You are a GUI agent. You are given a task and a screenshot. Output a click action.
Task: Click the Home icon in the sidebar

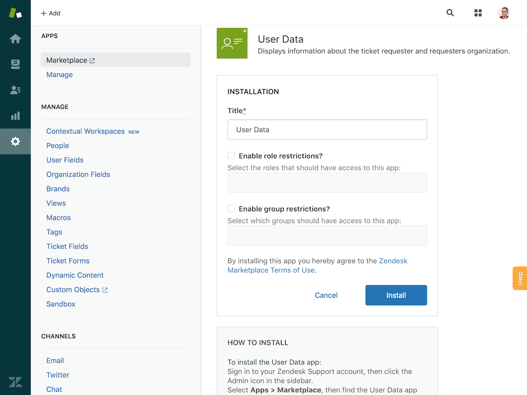click(x=15, y=39)
